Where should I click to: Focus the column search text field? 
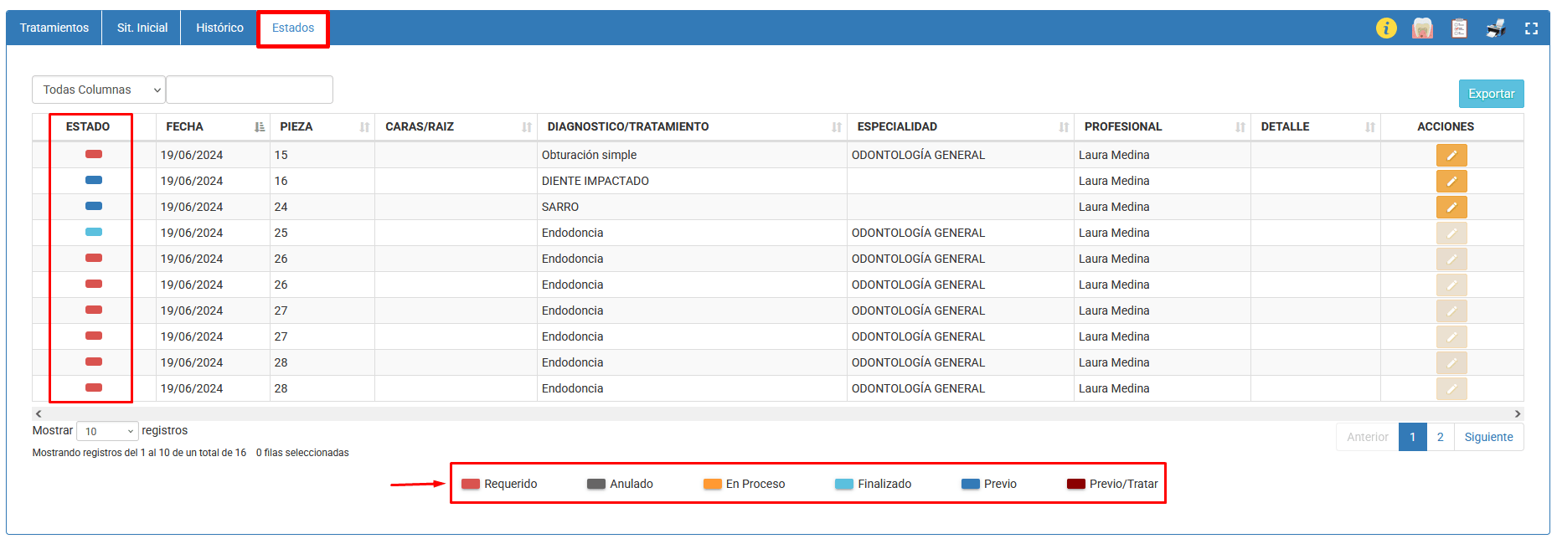click(x=250, y=90)
